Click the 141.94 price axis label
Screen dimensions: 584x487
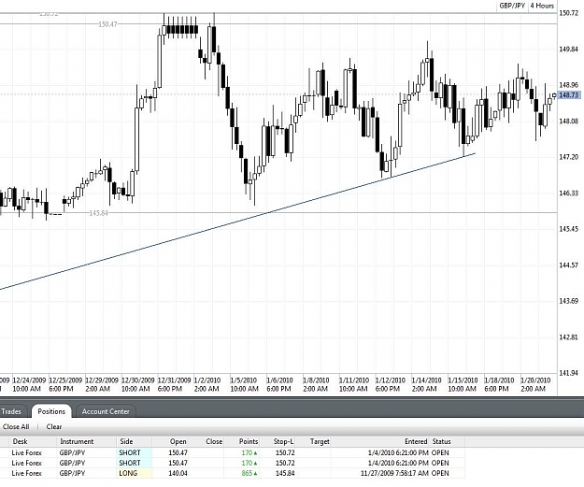[x=569, y=373]
